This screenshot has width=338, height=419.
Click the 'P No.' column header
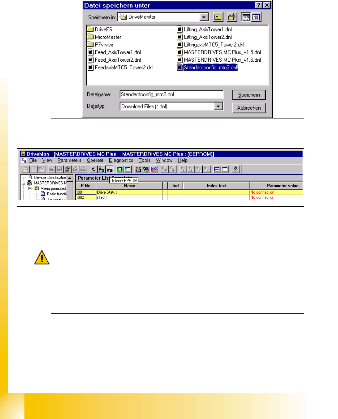(86, 186)
